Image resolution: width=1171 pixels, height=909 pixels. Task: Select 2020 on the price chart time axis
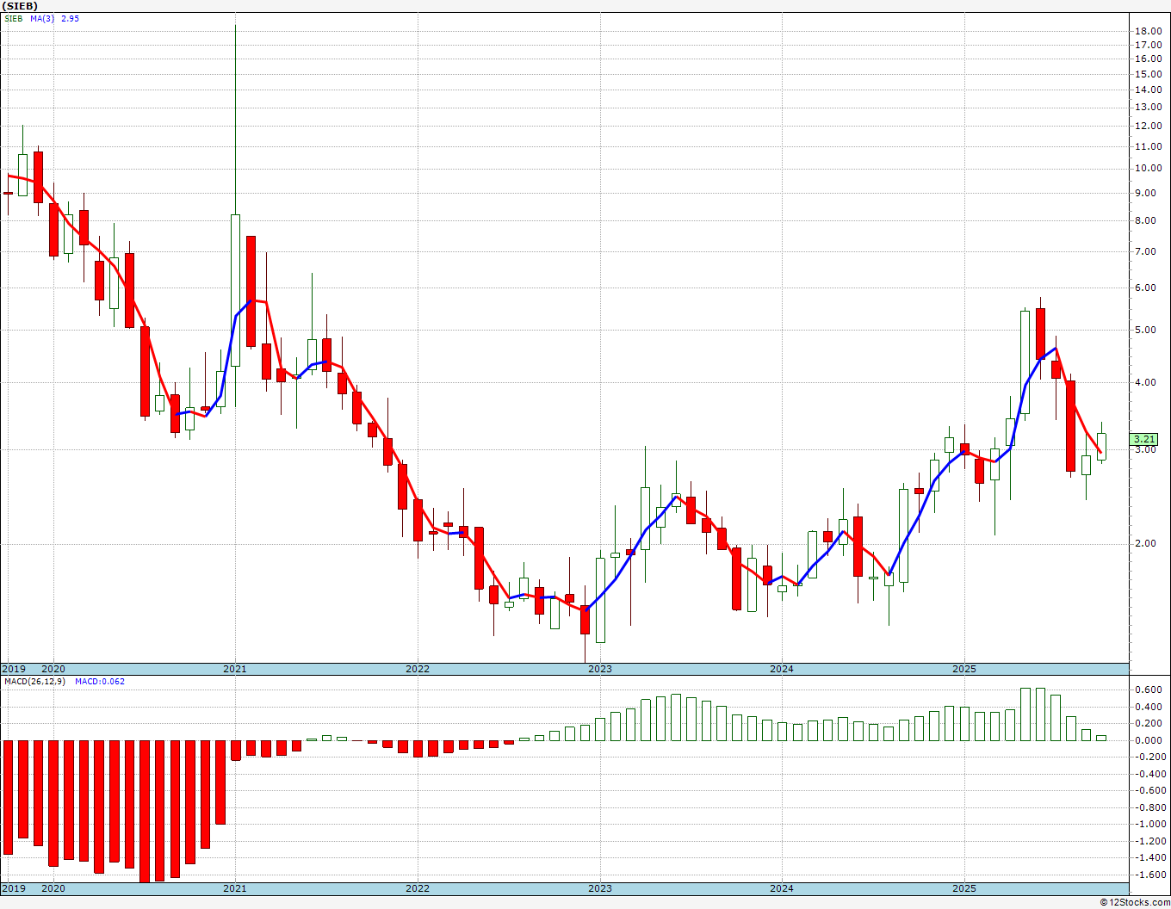point(53,669)
